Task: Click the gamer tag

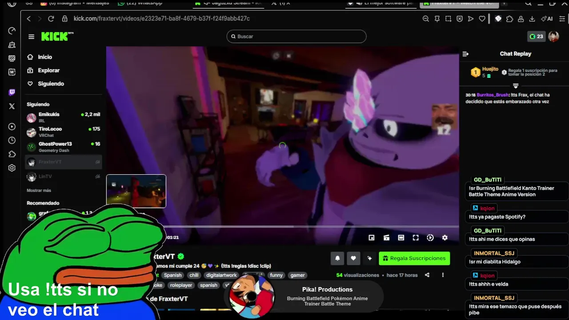Action: (297, 275)
